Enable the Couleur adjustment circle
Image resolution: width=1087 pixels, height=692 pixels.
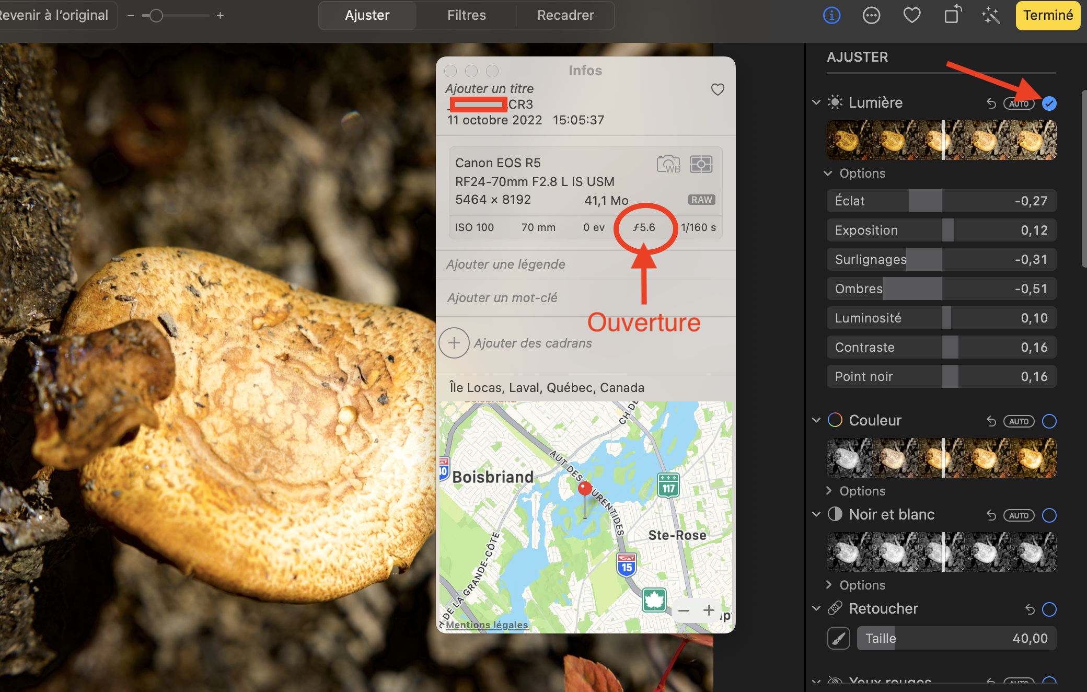point(1049,421)
